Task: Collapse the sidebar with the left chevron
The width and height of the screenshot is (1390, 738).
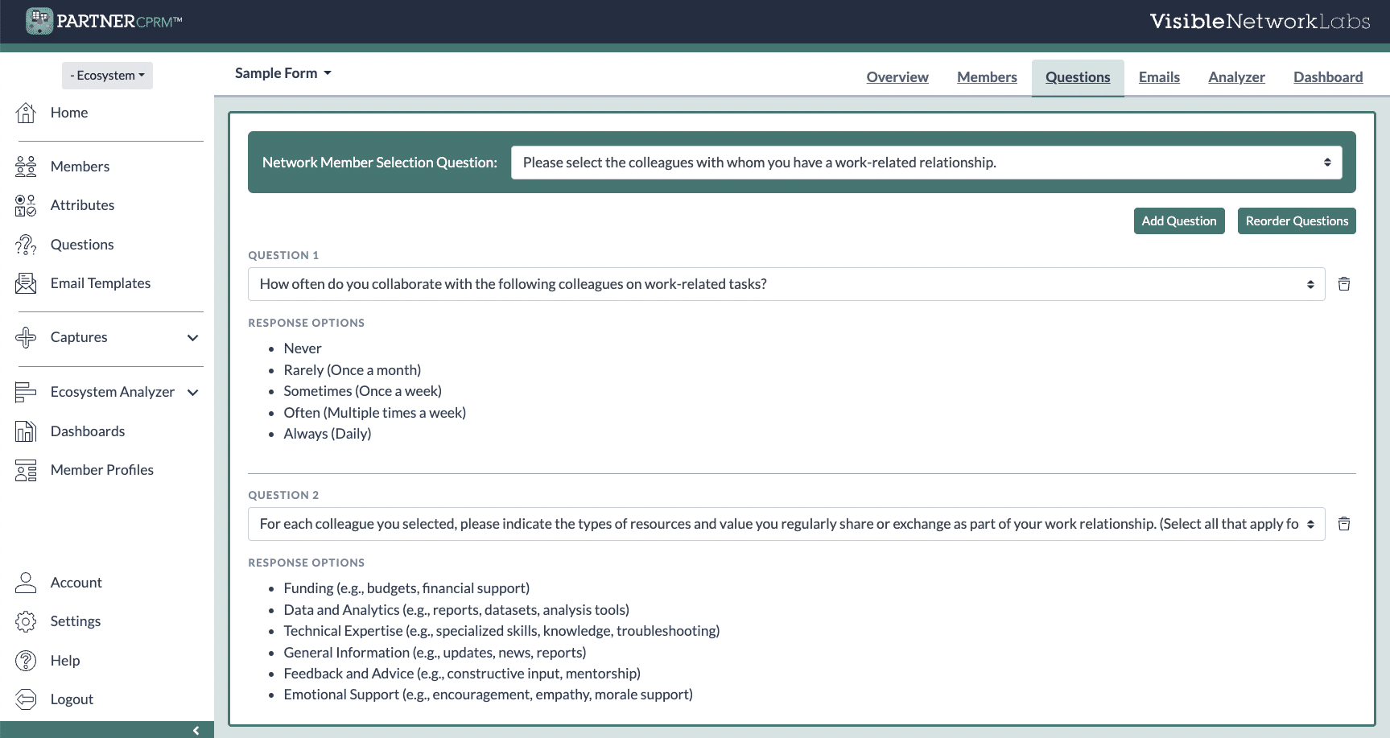Action: click(196, 731)
